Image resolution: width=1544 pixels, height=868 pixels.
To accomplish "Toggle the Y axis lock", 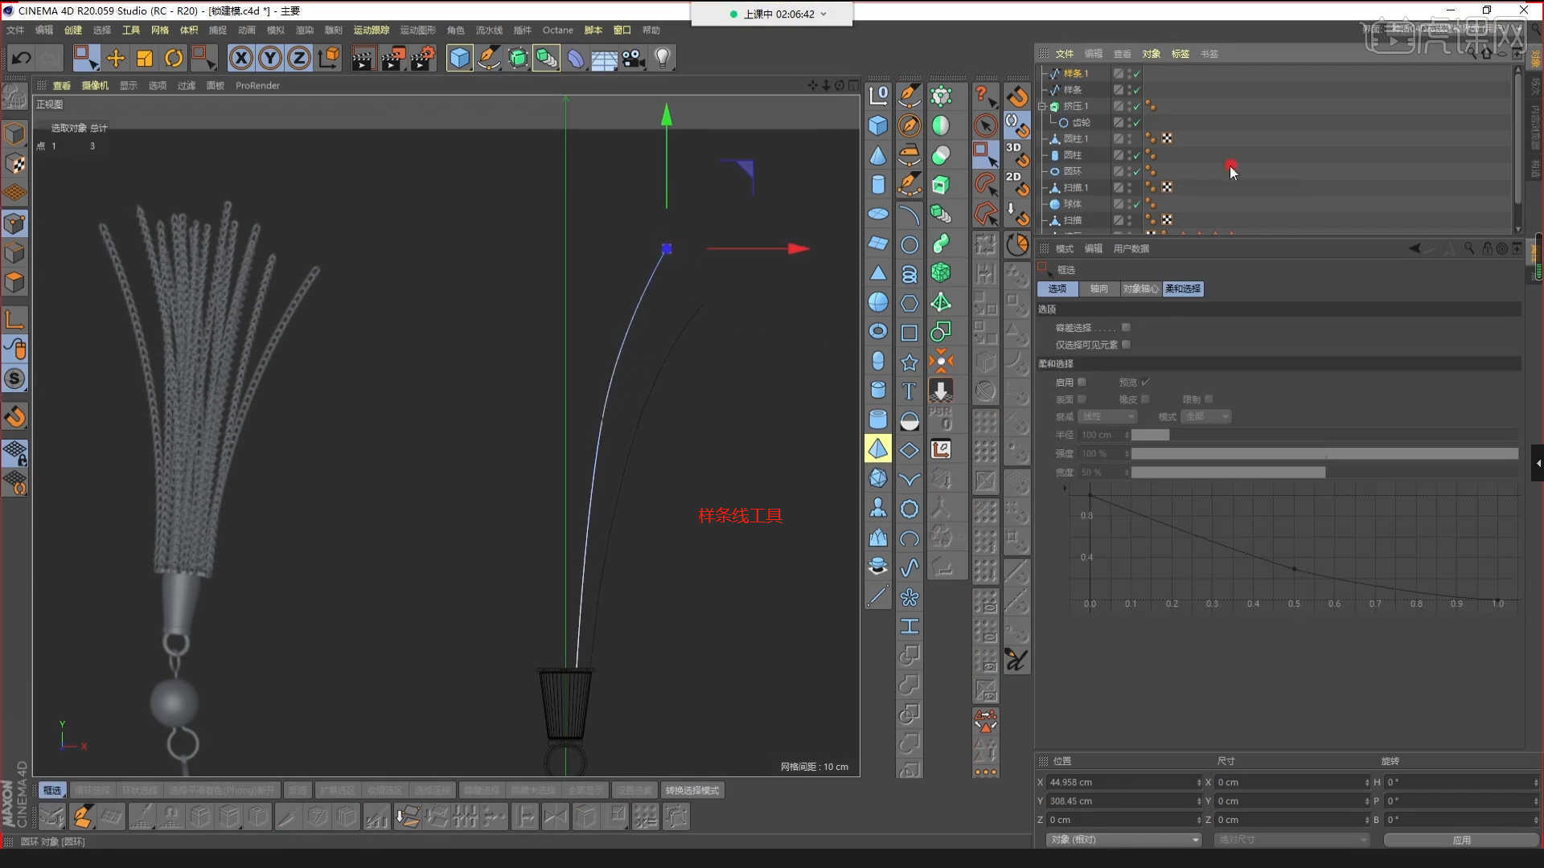I will pos(270,58).
